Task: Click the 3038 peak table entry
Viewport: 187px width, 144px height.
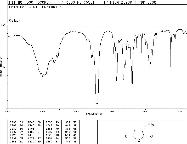Action: pyautogui.click(x=13, y=122)
